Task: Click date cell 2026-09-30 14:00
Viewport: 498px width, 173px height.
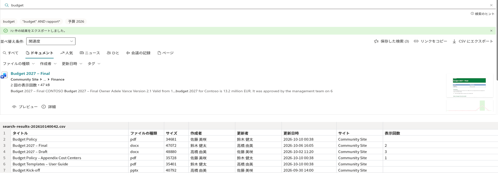Action: 309,170
